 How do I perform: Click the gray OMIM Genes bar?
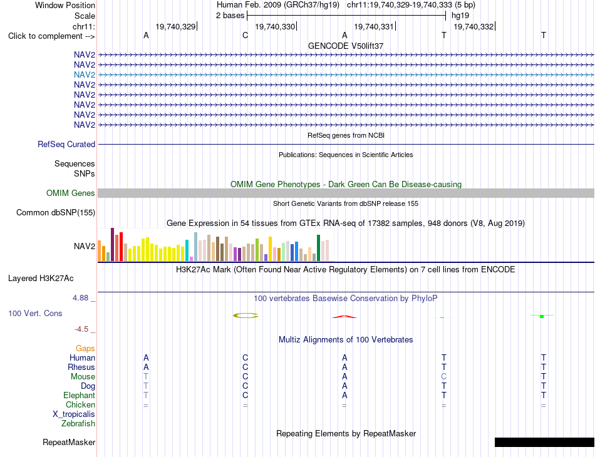(346, 193)
